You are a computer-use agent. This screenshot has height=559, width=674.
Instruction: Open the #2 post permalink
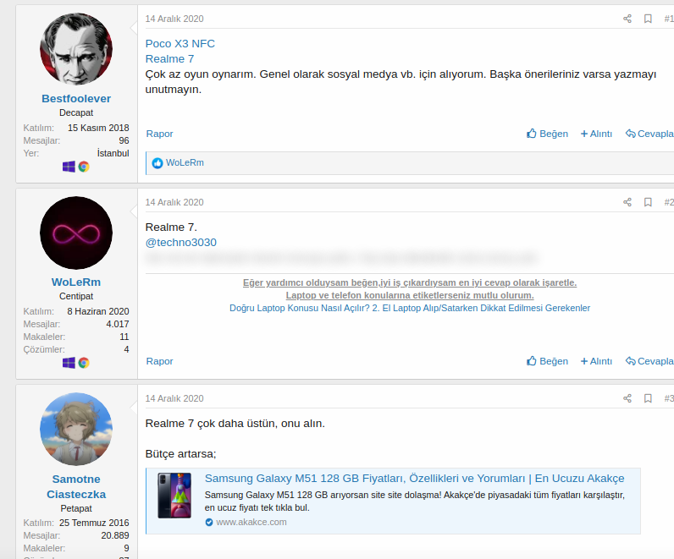[x=669, y=202]
